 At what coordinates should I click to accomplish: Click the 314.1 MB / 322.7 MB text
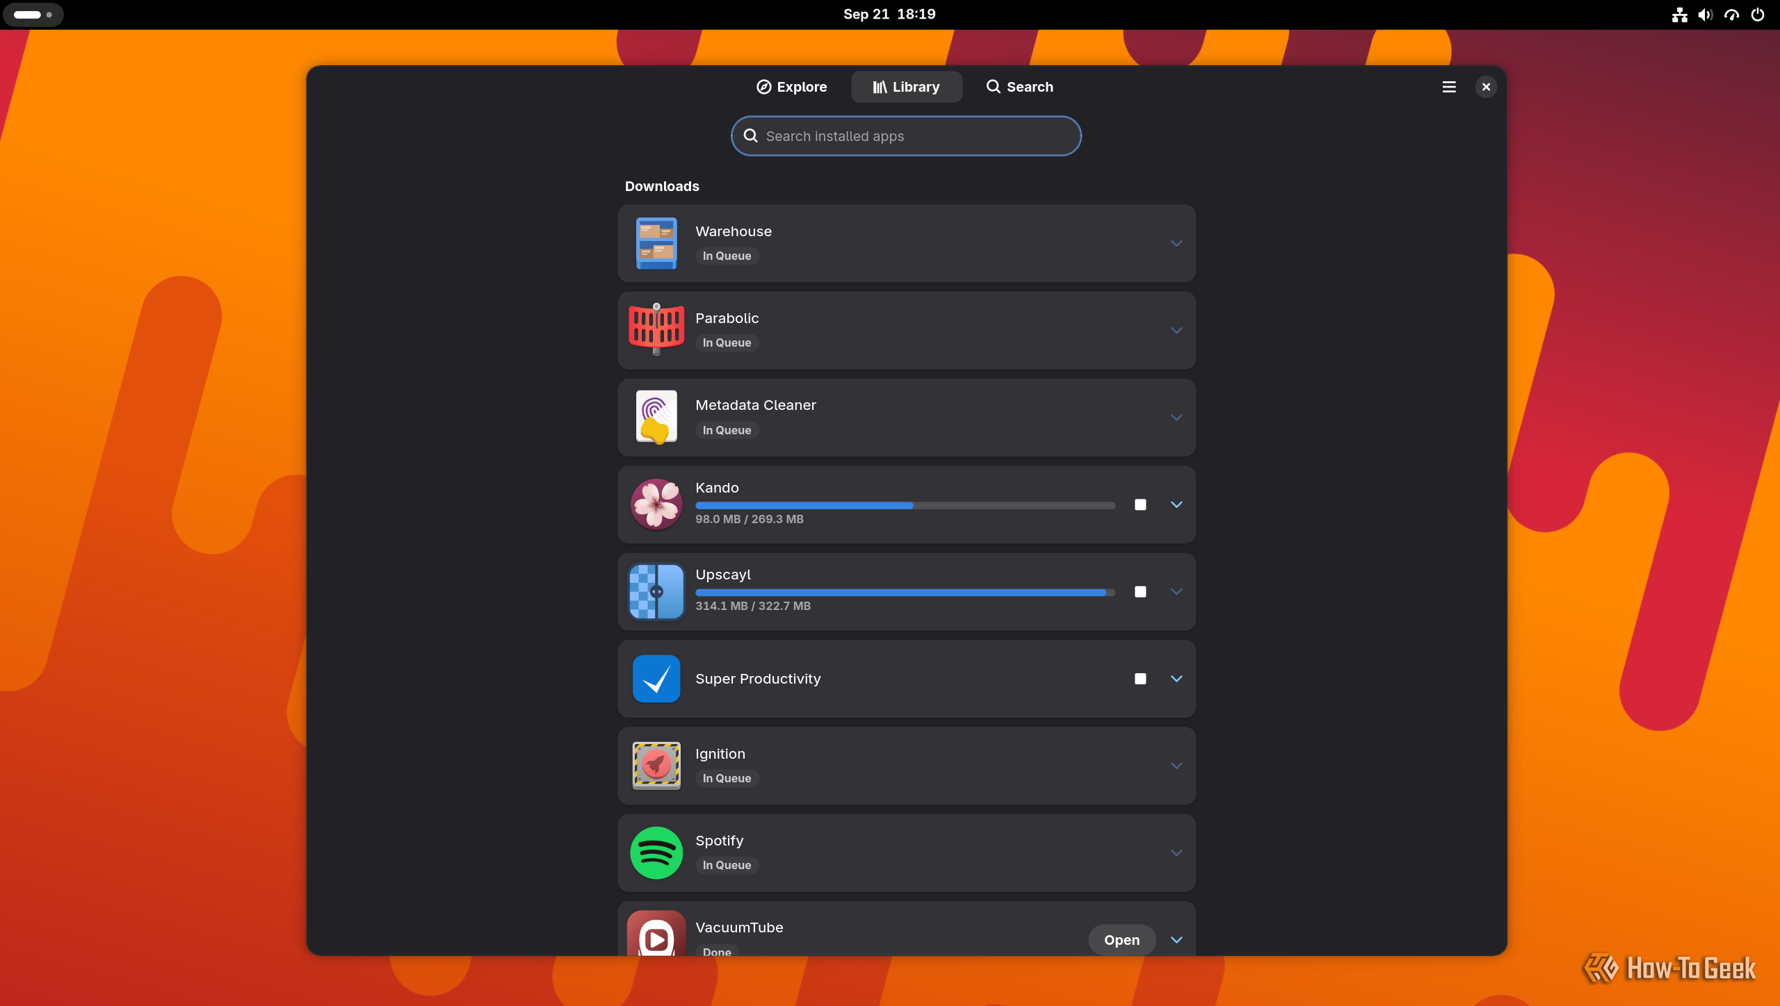pos(753,606)
